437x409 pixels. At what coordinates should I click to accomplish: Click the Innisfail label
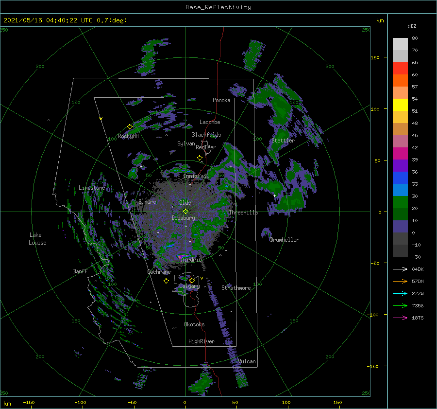pyautogui.click(x=196, y=176)
